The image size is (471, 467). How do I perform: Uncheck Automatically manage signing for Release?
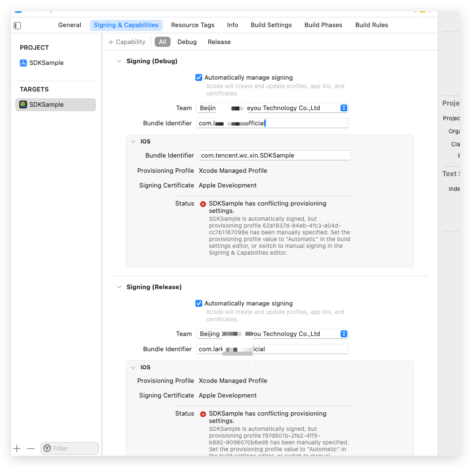point(199,303)
